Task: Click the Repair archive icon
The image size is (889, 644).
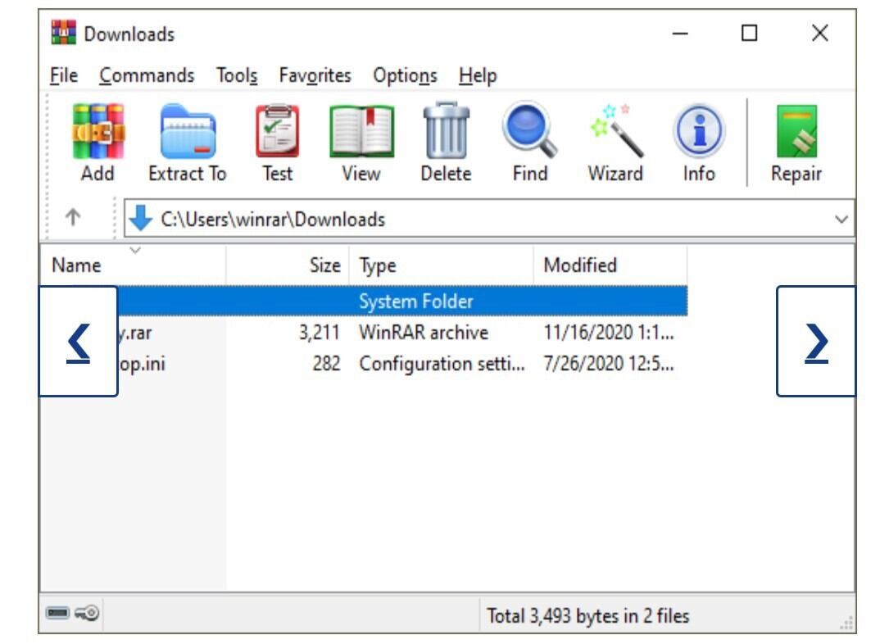Action: coord(796,132)
